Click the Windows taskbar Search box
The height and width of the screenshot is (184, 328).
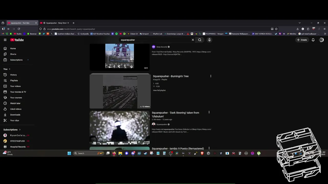pyautogui.click(x=89, y=153)
